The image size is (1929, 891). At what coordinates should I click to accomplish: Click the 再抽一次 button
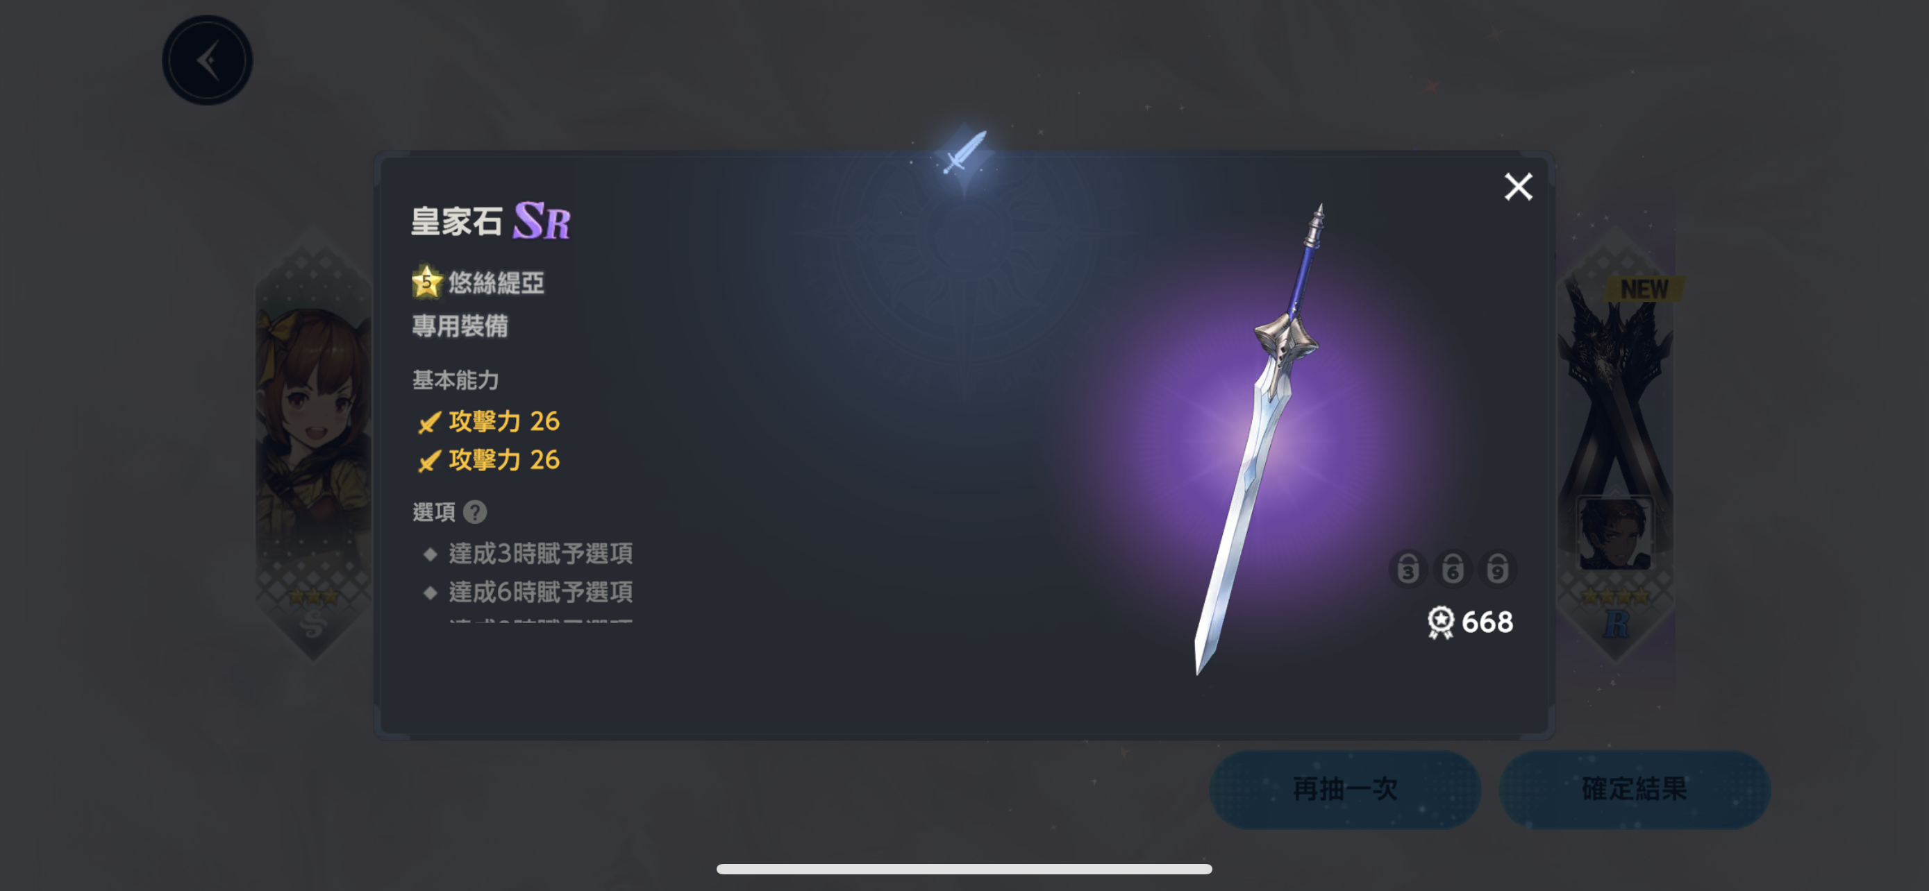tap(1344, 788)
